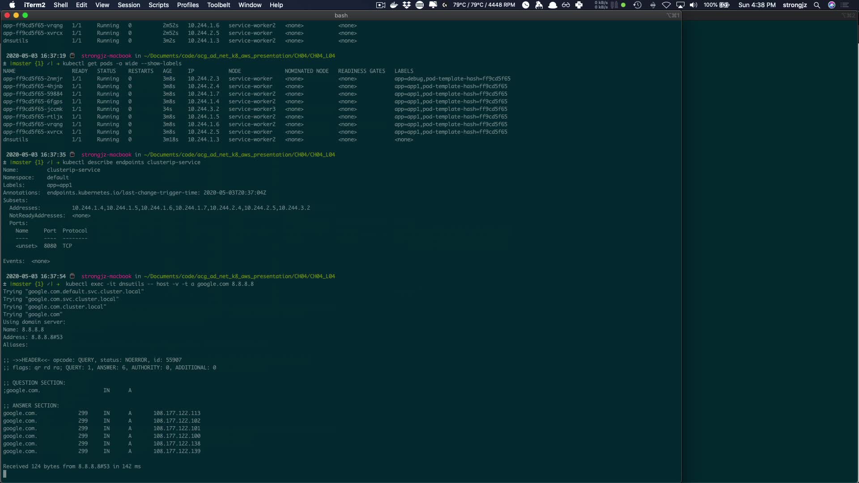This screenshot has width=859, height=483.
Task: Open the Docker whale menu bar icon
Action: [x=394, y=5]
